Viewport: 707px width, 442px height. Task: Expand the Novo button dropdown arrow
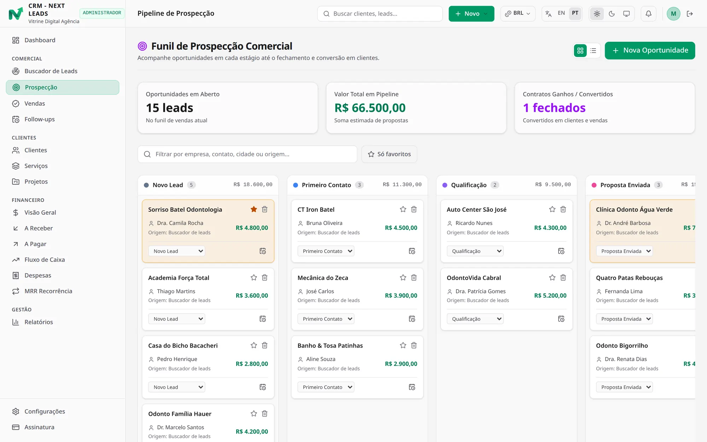[485, 14]
